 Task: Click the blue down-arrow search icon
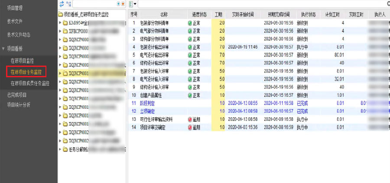tap(118, 4)
